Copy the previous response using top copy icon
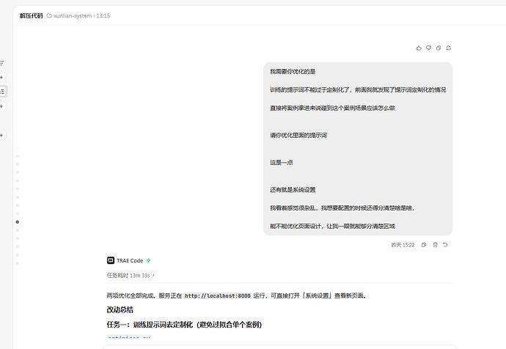The width and height of the screenshot is (506, 349). pyautogui.click(x=439, y=48)
